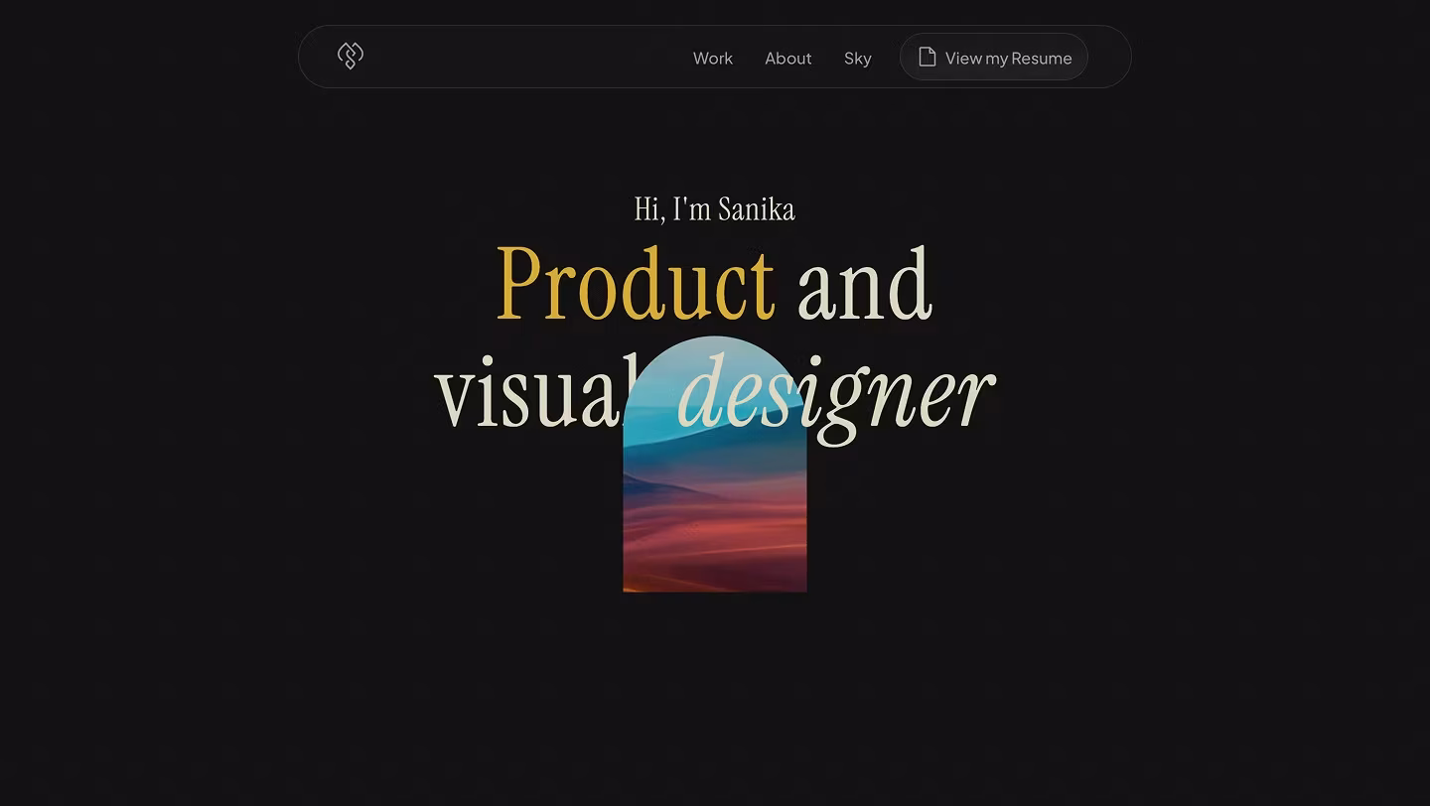This screenshot has width=1430, height=806.
Task: Click the document icon beside Resume
Action: coord(927,57)
